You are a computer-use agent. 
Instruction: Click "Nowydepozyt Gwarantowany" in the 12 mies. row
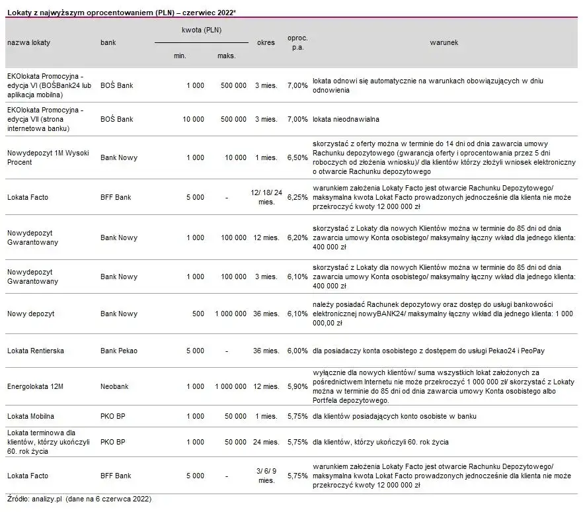coord(33,237)
